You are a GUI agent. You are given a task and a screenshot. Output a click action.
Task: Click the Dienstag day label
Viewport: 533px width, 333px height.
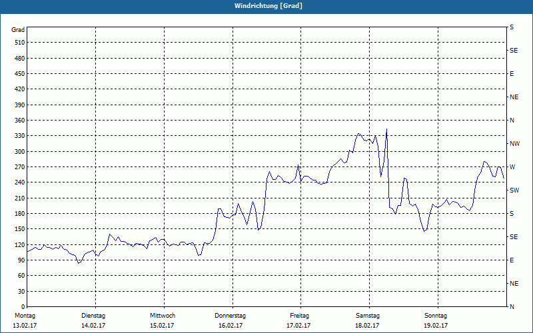[x=93, y=316]
